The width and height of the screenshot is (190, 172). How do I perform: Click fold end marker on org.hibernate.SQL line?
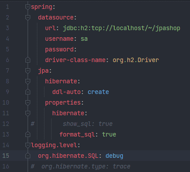[28, 156]
